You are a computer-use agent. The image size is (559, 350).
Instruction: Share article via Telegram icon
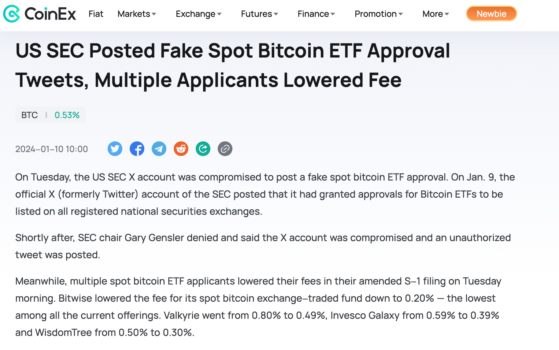coord(159,149)
